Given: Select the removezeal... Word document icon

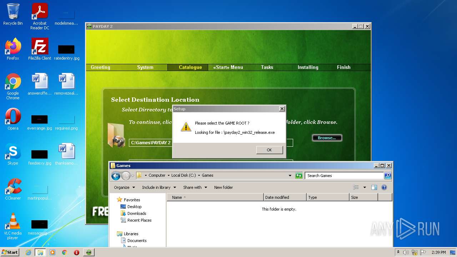Looking at the screenshot, I should point(66,84).
